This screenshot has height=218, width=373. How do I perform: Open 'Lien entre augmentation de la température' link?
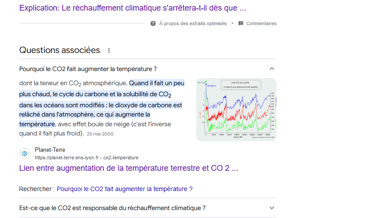click(x=129, y=168)
